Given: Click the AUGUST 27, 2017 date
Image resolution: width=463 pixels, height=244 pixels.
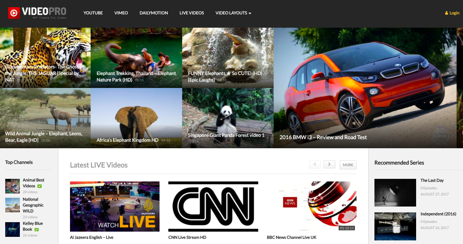Looking at the screenshot, I should [x=435, y=194].
